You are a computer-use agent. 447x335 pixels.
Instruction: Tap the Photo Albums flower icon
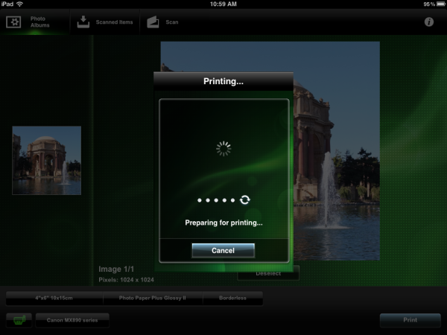(13, 22)
